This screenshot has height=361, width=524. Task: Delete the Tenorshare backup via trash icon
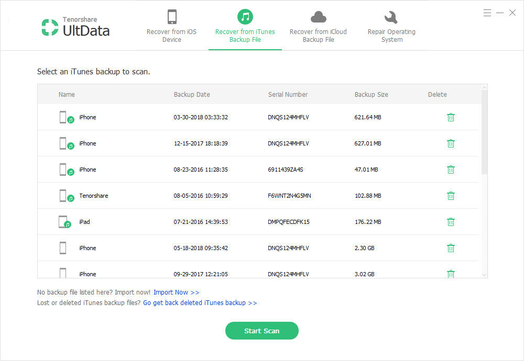(x=451, y=196)
